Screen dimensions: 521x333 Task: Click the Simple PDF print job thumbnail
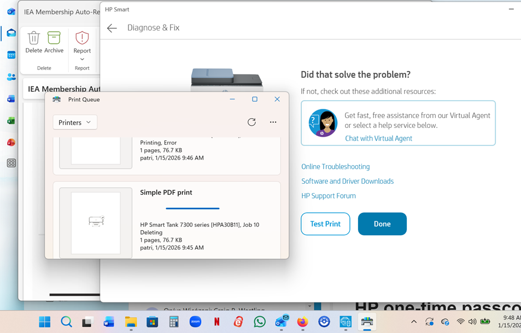tap(96, 223)
